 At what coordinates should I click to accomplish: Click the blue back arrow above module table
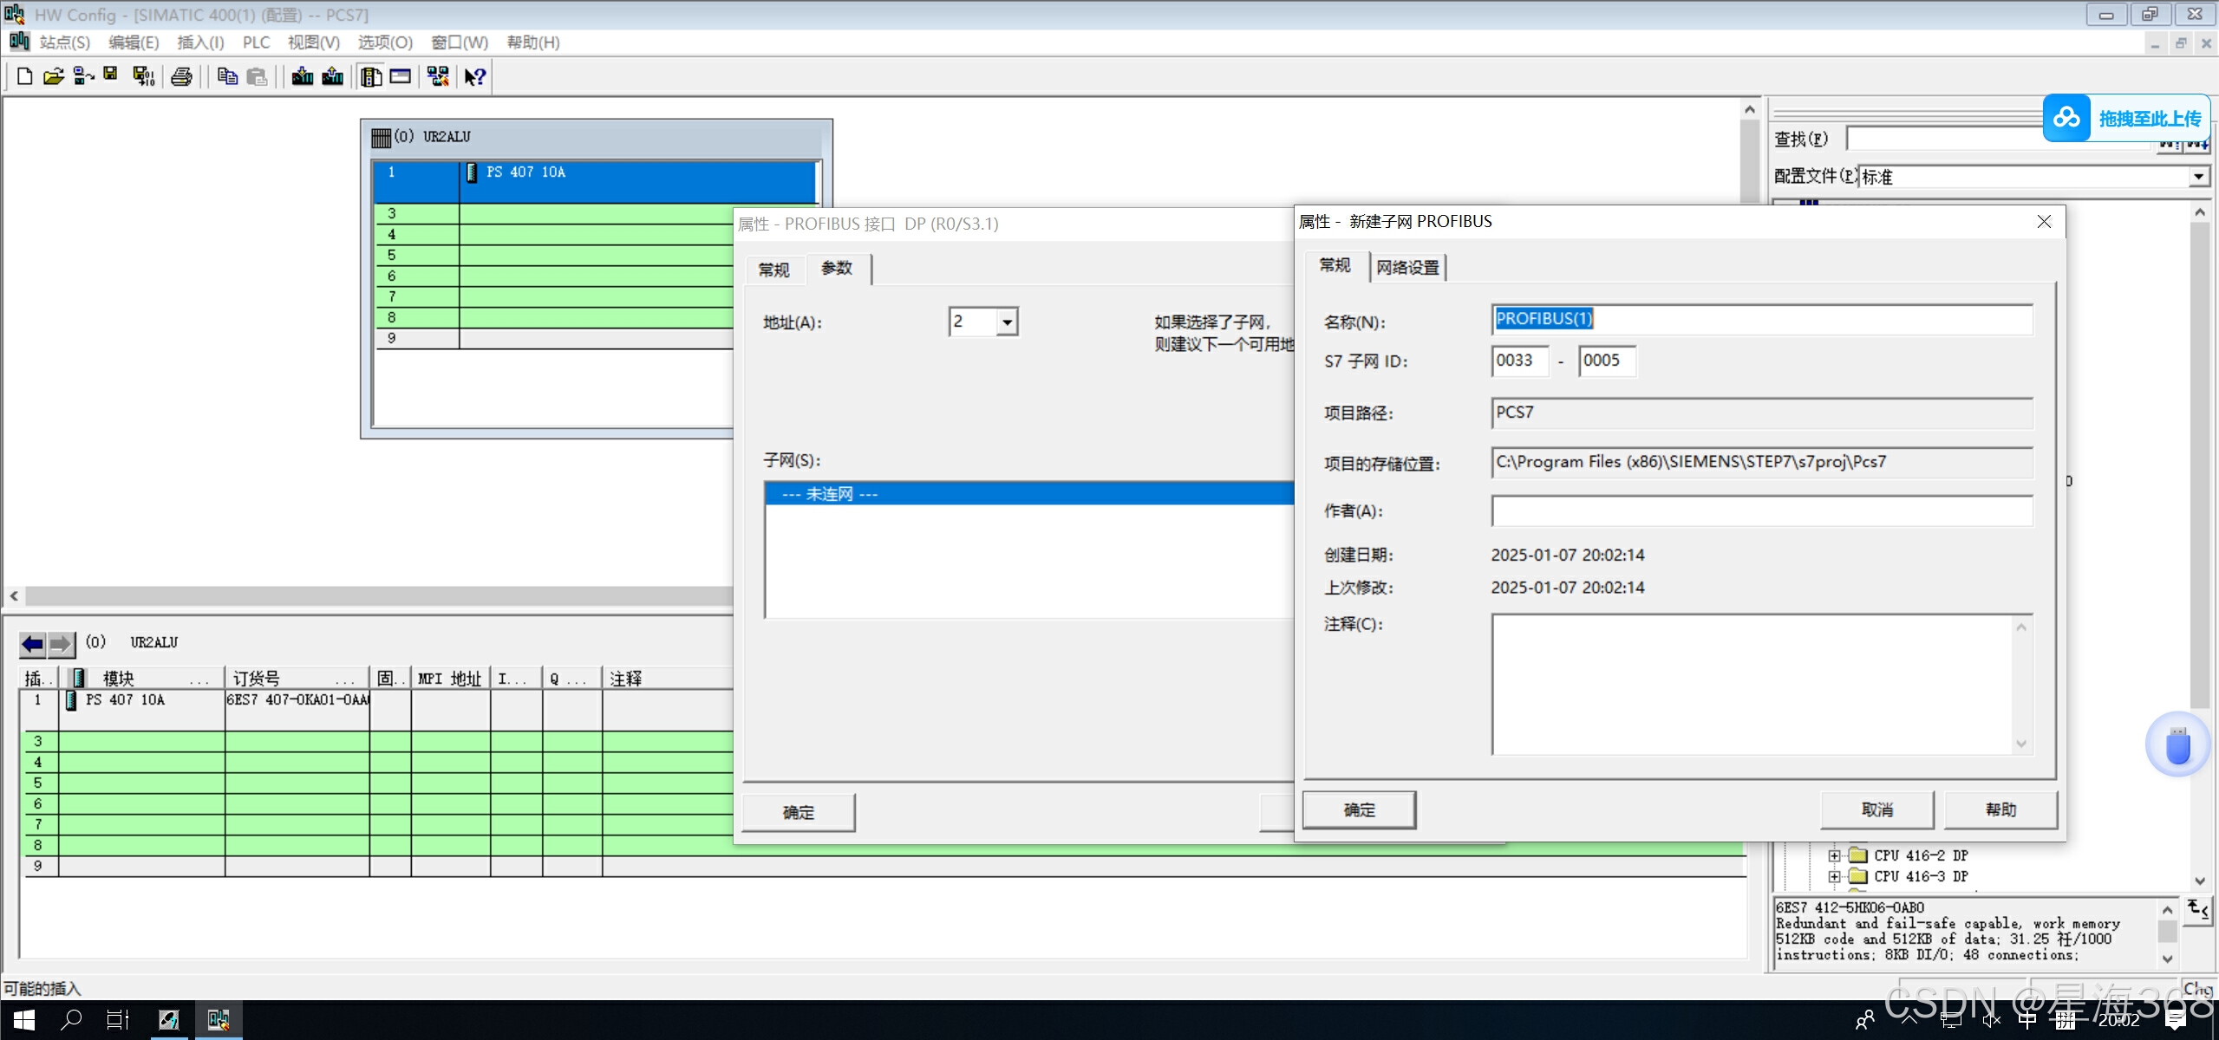click(33, 643)
